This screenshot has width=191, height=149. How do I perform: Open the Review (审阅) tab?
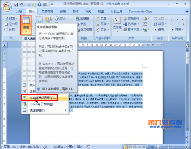(x=88, y=11)
